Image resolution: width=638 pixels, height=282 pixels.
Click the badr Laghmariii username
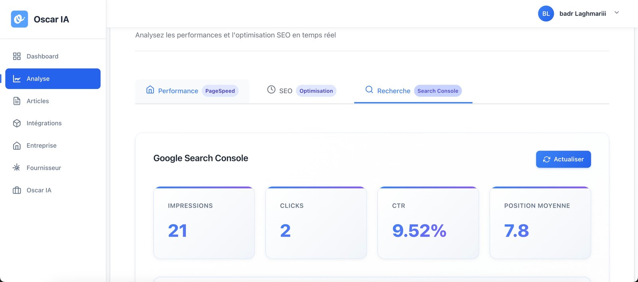coord(583,14)
